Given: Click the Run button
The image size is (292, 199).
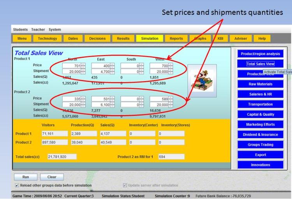Looking at the screenshot, I should point(26,177).
